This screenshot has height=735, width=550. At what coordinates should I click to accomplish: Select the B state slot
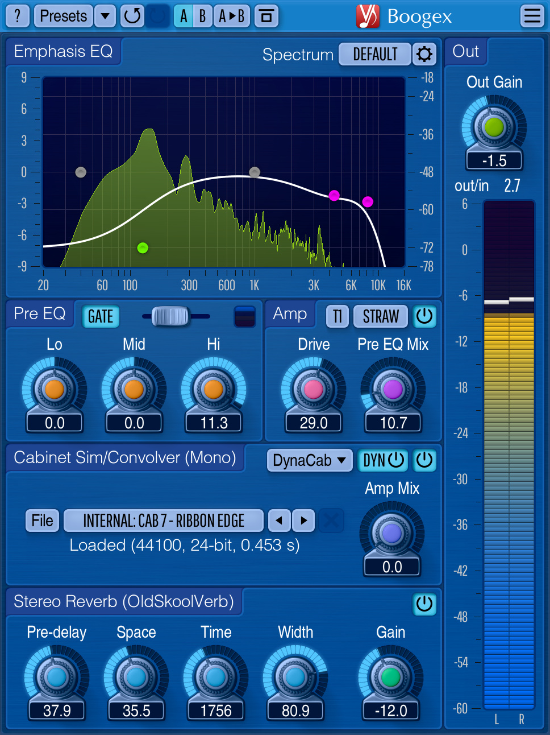pos(202,16)
